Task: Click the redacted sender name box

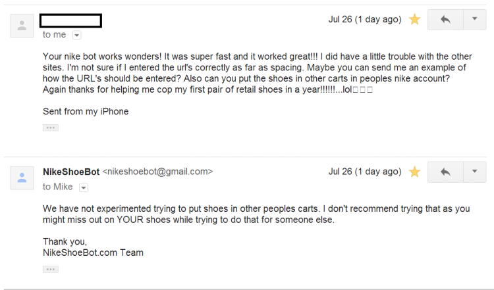Action: 70,20
